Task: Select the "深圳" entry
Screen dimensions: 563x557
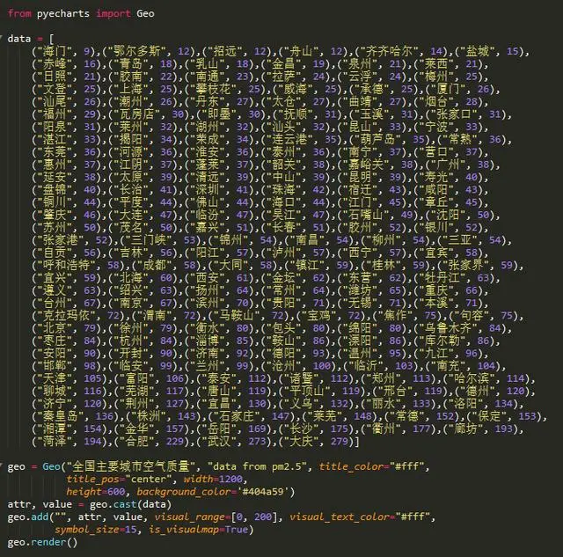Action: pos(207,189)
